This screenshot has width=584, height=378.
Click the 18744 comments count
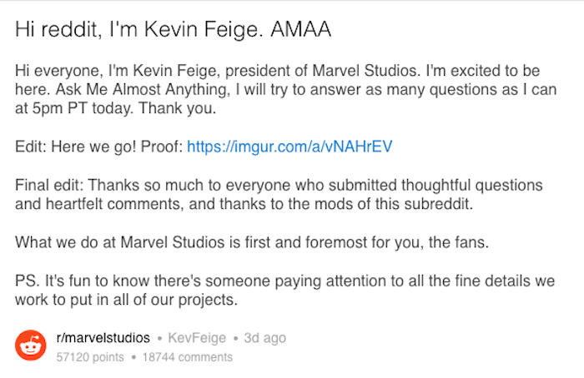188,357
